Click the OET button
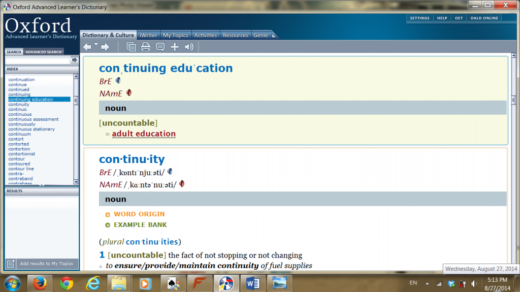Image resolution: width=520 pixels, height=292 pixels. pos(459,18)
